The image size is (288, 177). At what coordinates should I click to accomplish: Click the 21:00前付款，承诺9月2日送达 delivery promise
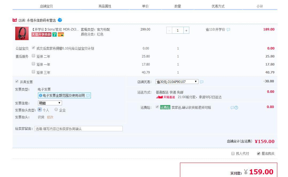[200, 97]
